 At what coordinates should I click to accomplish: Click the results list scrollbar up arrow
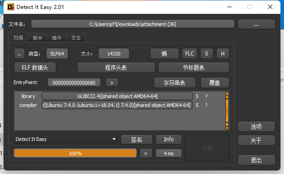coord(227,95)
